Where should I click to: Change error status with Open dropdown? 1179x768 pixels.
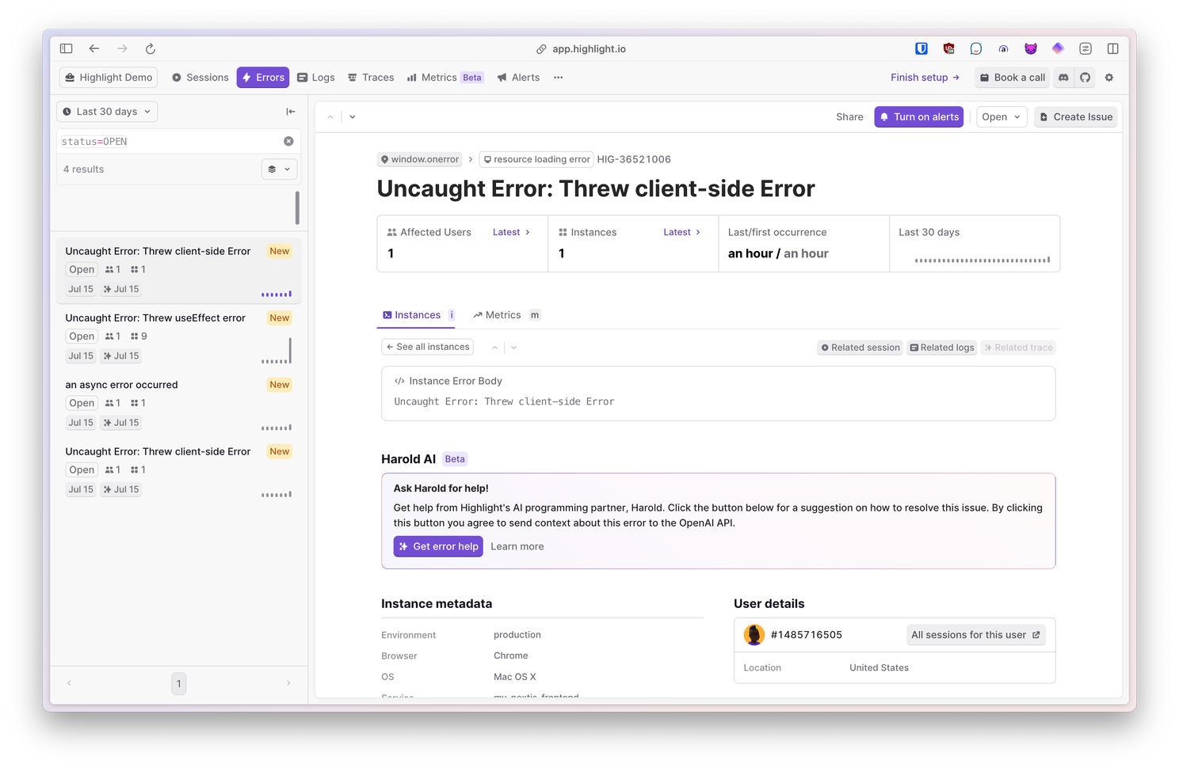(x=1002, y=117)
